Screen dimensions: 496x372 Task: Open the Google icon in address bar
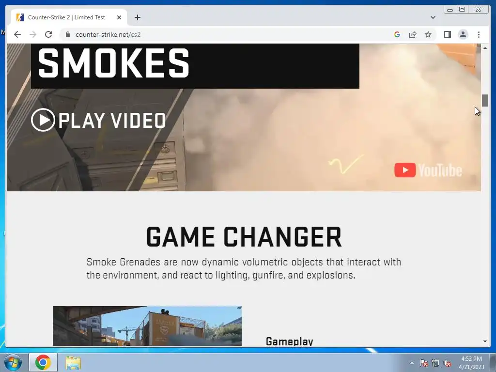point(397,34)
